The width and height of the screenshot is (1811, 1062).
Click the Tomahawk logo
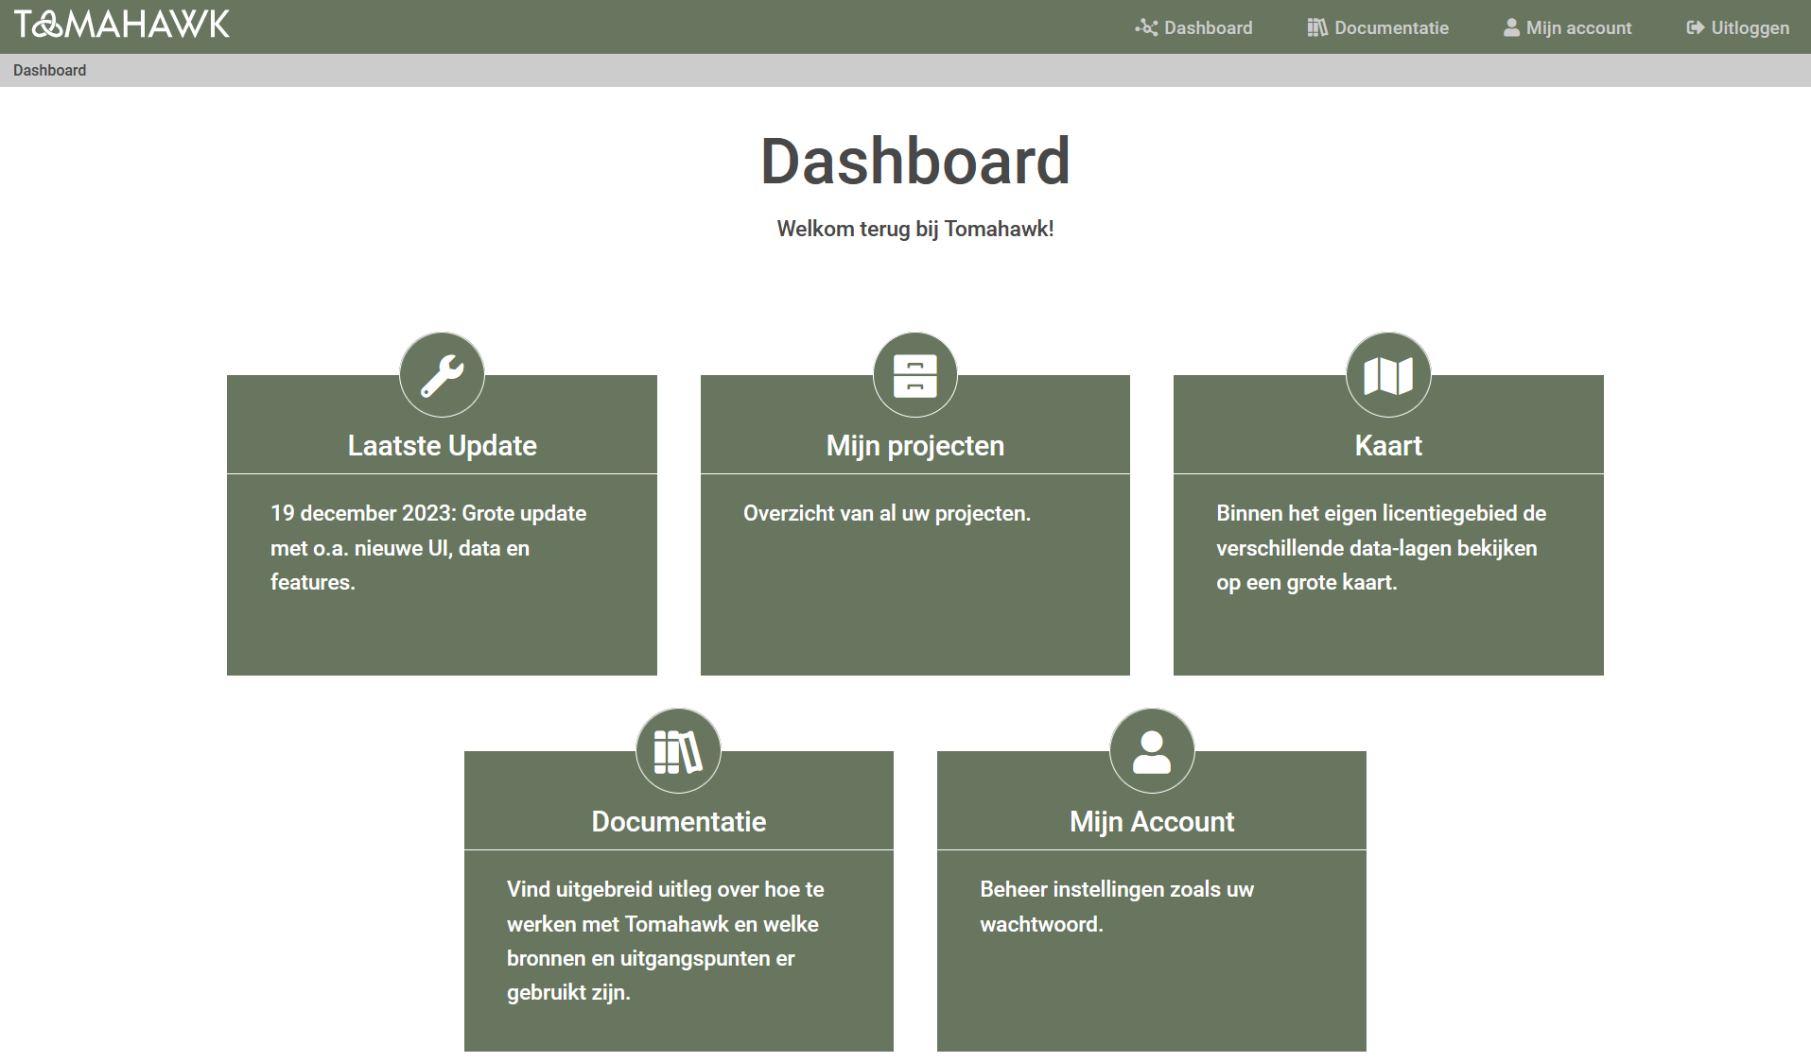coord(122,25)
